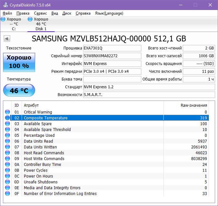The image size is (218, 206).
Task: Select the Critical Warning attribute text
Action: tap(38, 112)
